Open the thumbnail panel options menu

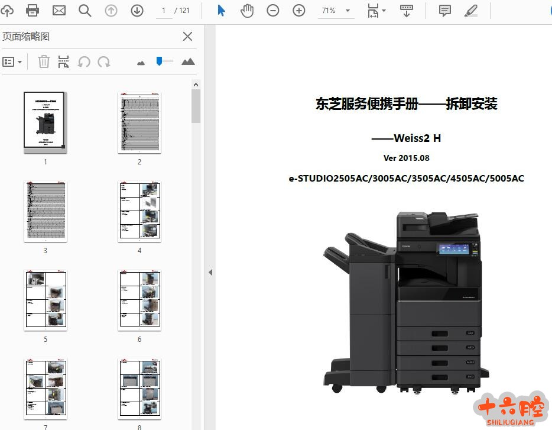pyautogui.click(x=12, y=62)
